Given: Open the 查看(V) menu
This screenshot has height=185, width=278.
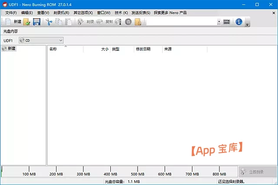Looking at the screenshot, I should coord(43,13).
